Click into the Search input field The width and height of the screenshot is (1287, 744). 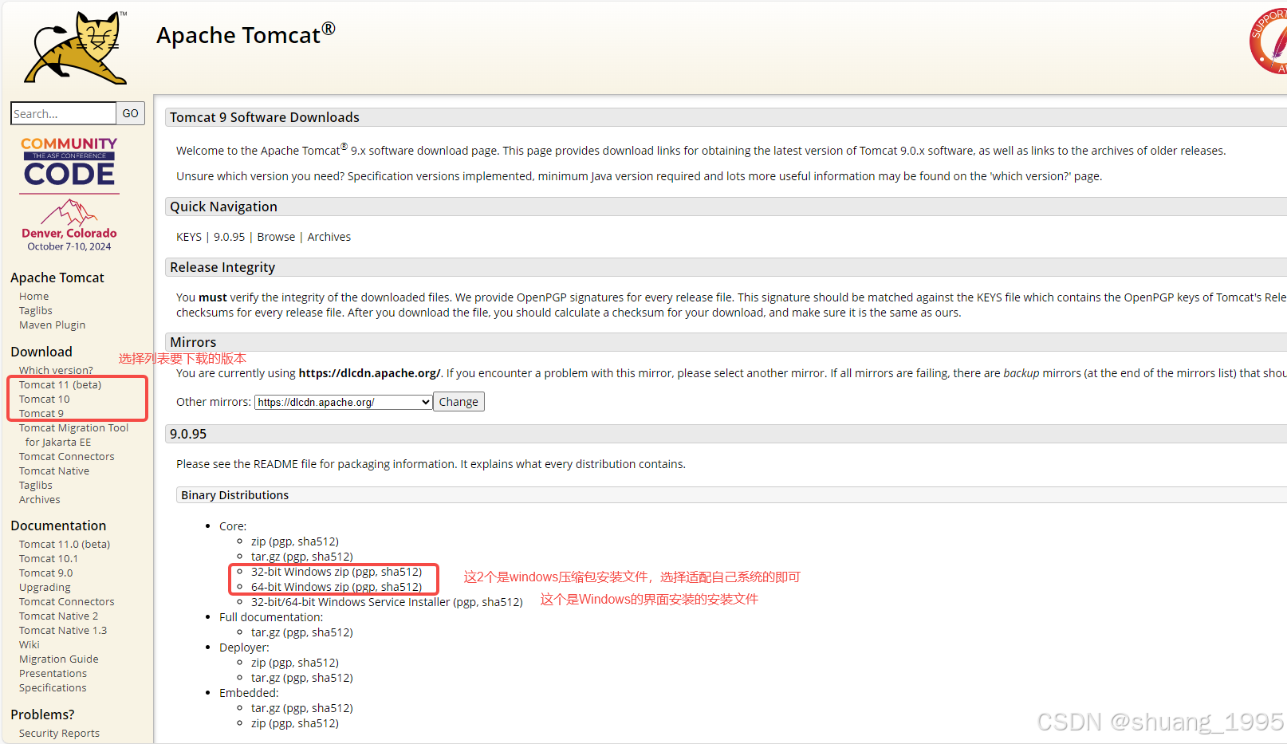tap(64, 113)
